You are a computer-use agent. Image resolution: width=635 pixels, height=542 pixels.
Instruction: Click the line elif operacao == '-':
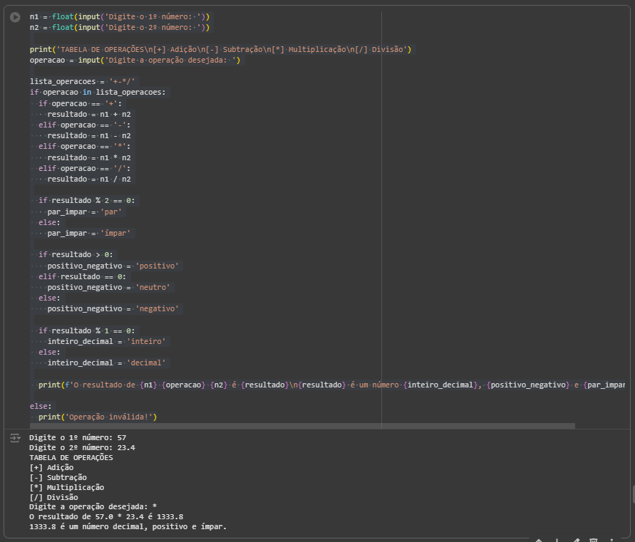(84, 125)
